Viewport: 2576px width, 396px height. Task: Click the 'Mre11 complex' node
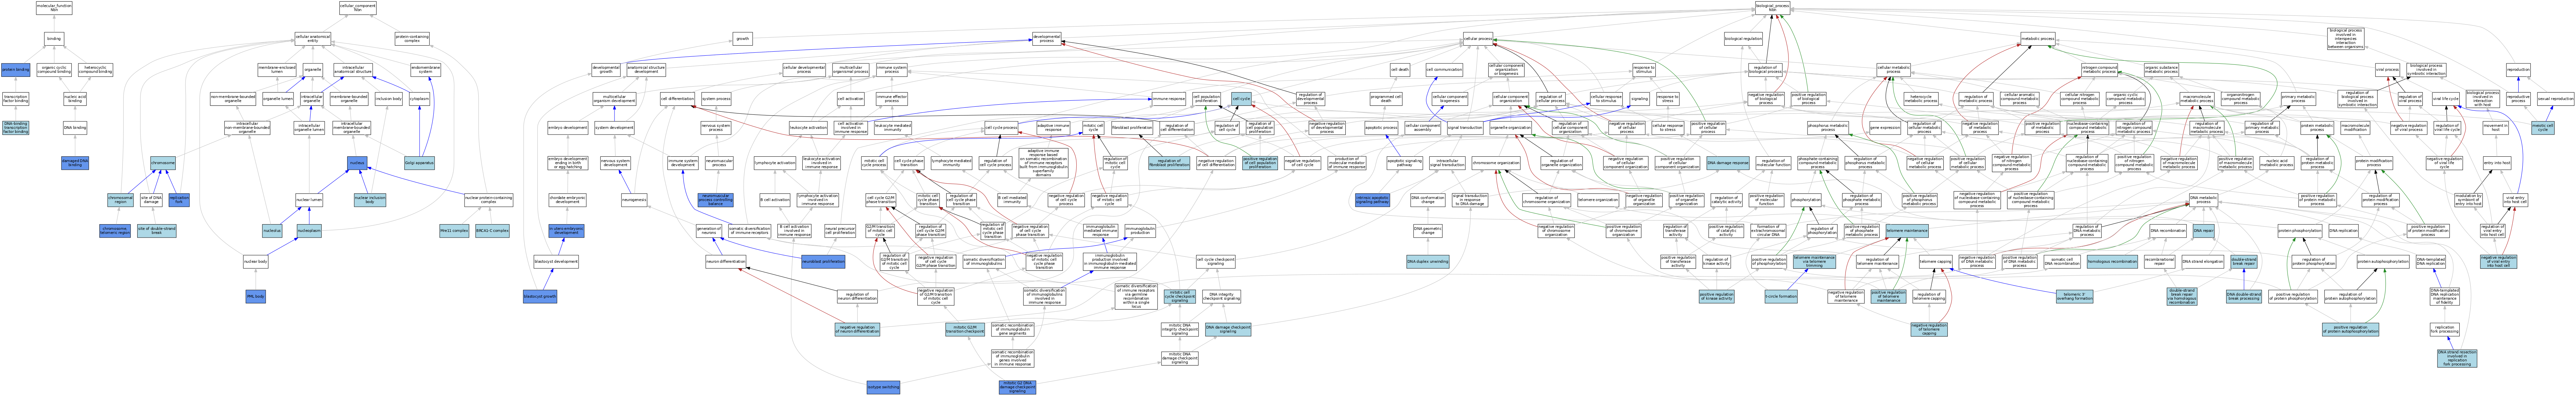pos(454,231)
